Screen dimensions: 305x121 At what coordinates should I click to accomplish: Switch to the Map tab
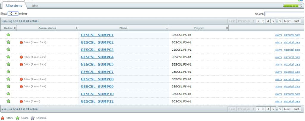click(x=35, y=6)
